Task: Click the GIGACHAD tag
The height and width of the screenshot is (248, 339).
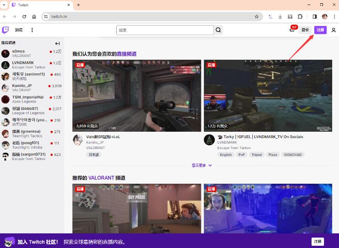Action: [293, 155]
